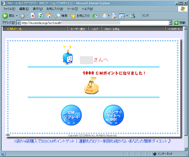Click the インターネット status bar text
The width and height of the screenshot is (189, 157).
tap(165, 154)
